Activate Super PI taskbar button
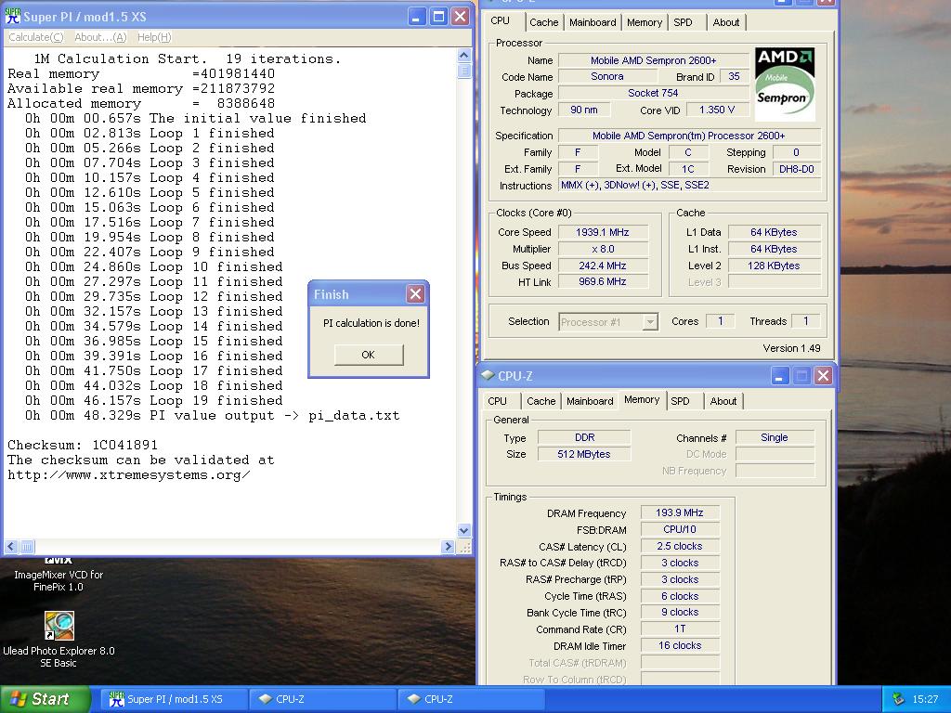The image size is (951, 713). coord(174,699)
